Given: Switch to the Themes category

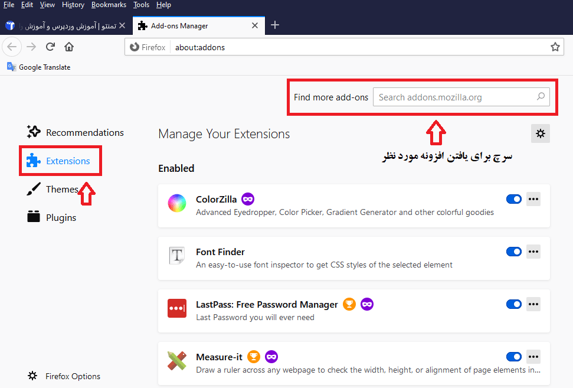Looking at the screenshot, I should [x=53, y=189].
